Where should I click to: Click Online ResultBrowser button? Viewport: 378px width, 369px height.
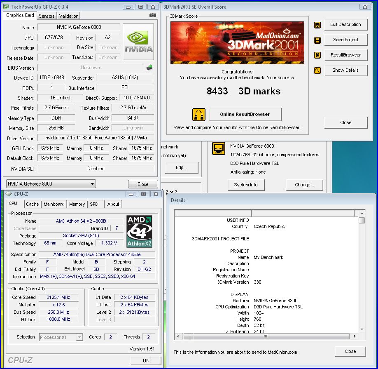click(x=245, y=114)
